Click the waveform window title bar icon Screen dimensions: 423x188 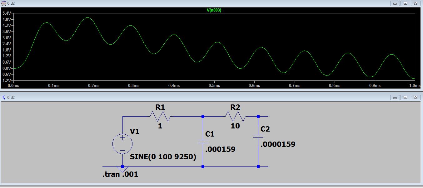point(3,3)
